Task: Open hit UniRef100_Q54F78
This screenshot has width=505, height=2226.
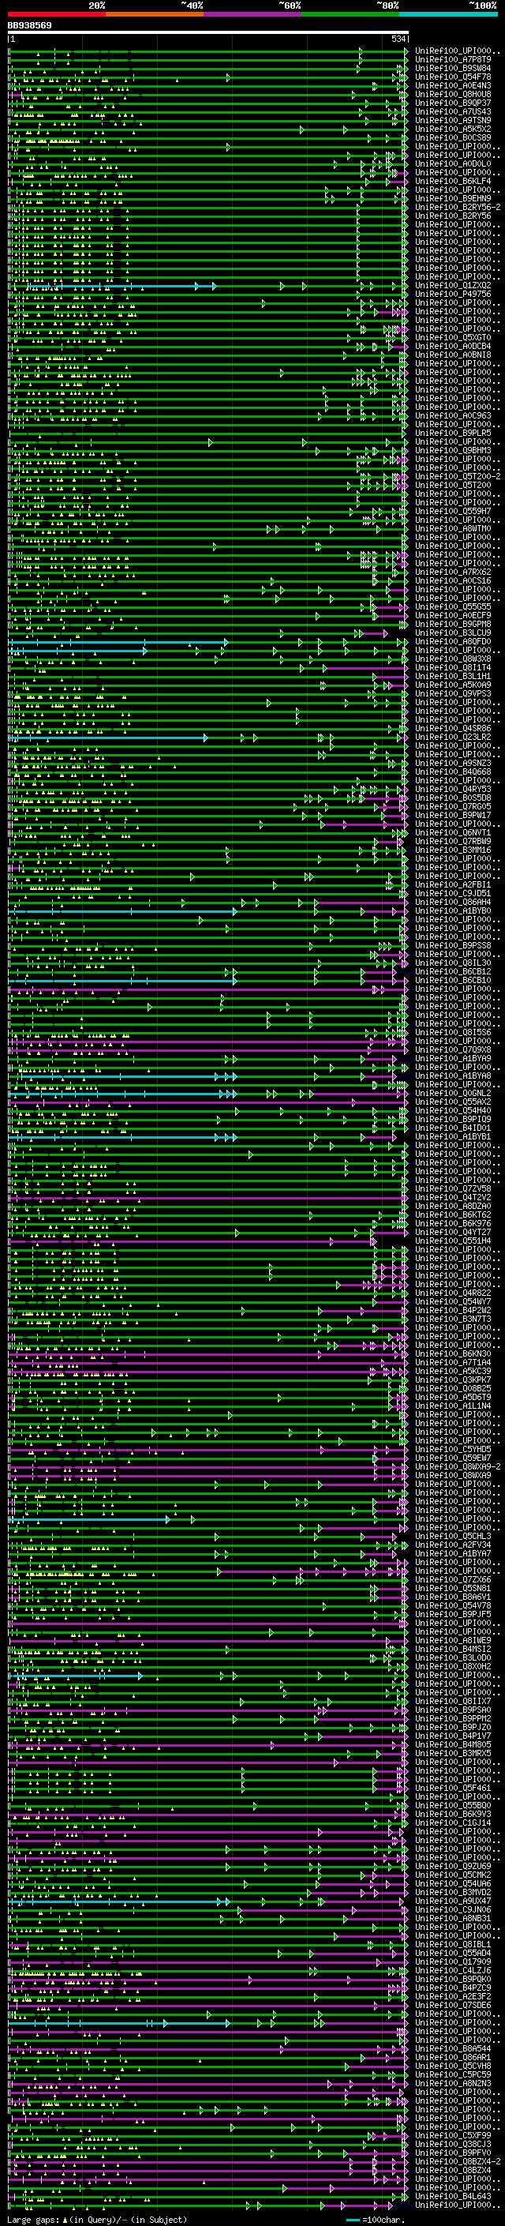Action: pyautogui.click(x=453, y=77)
